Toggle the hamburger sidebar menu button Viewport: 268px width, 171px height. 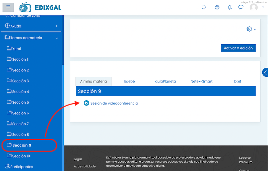coord(8,7)
